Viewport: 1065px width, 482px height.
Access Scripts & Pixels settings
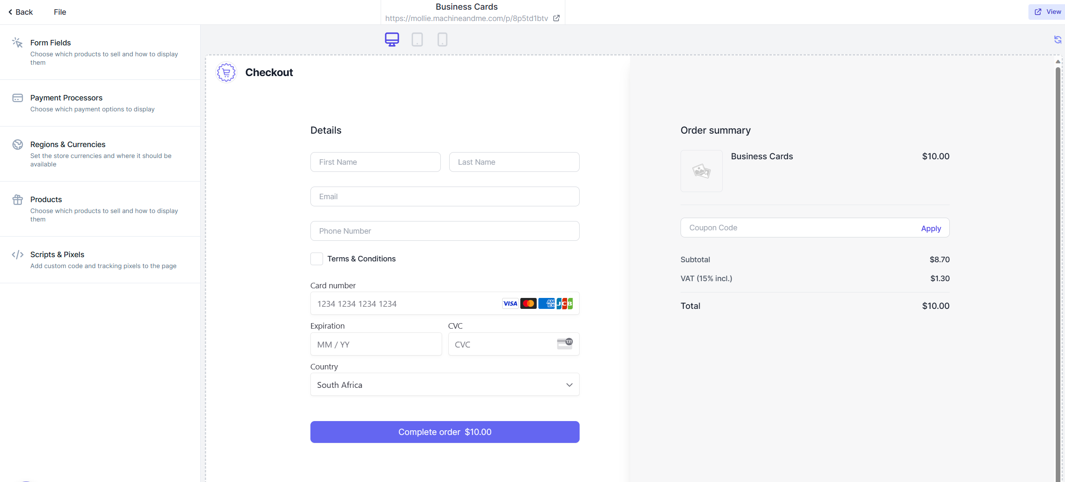58,254
